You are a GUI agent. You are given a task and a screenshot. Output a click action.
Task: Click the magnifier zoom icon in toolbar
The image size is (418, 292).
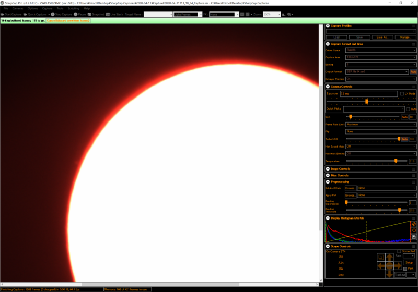[289, 15]
